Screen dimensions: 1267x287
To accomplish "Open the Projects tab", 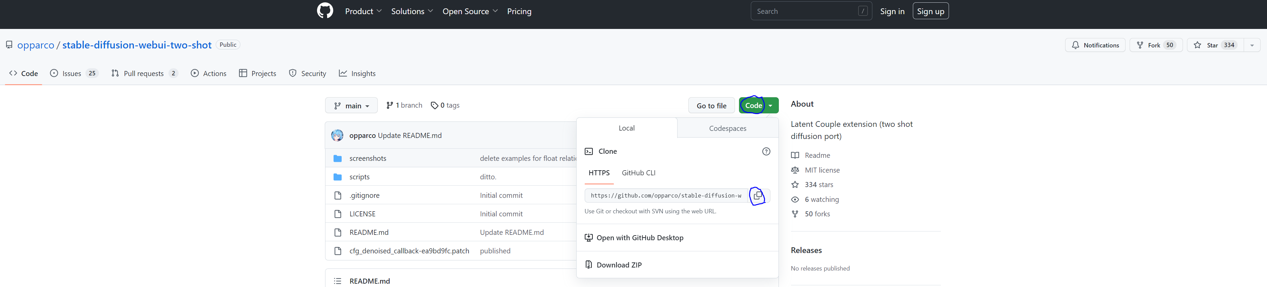I will click(258, 74).
